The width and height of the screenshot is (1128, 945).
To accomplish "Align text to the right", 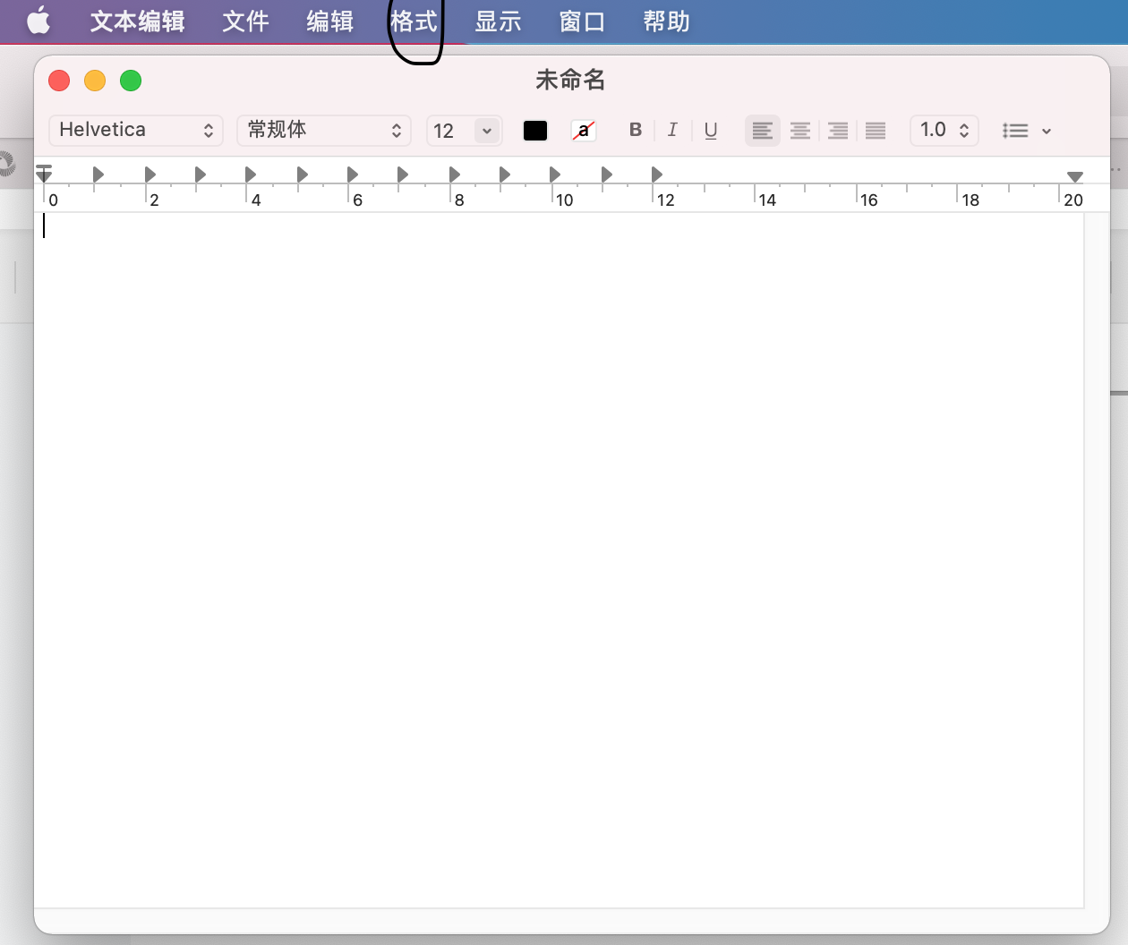I will point(838,131).
